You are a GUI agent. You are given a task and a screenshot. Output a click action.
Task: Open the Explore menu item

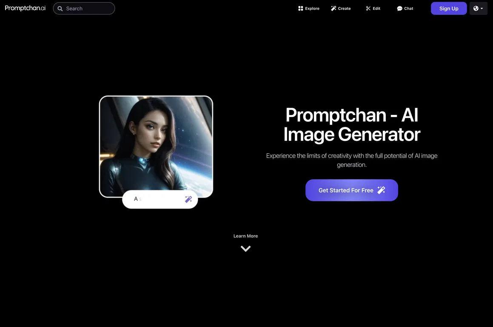tap(309, 9)
